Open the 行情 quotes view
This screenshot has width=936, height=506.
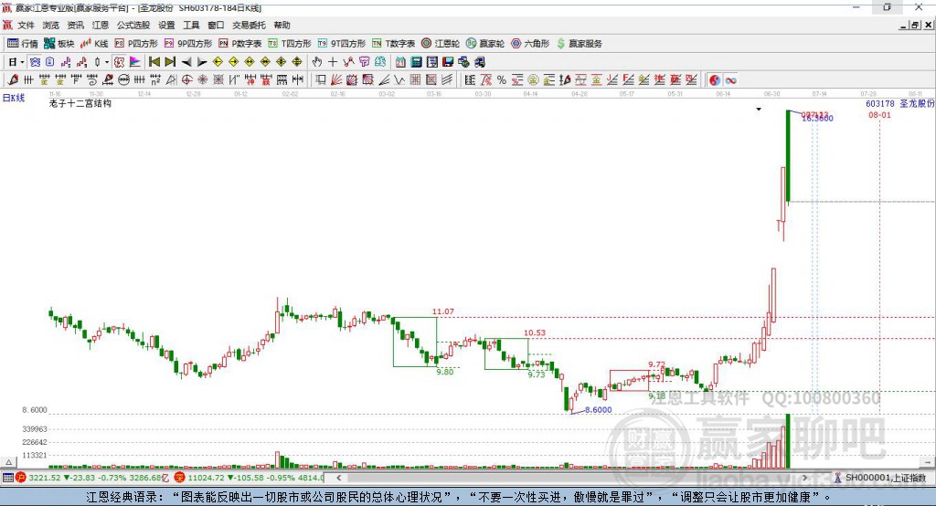(x=23, y=44)
